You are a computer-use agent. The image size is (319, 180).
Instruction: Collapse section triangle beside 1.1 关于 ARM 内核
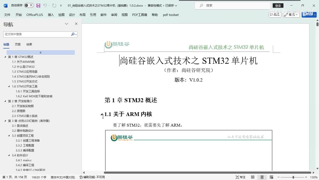click(102, 114)
